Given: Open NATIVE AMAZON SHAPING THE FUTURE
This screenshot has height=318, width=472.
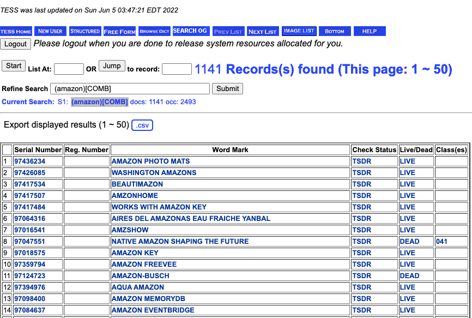Looking at the screenshot, I should pyautogui.click(x=180, y=241).
